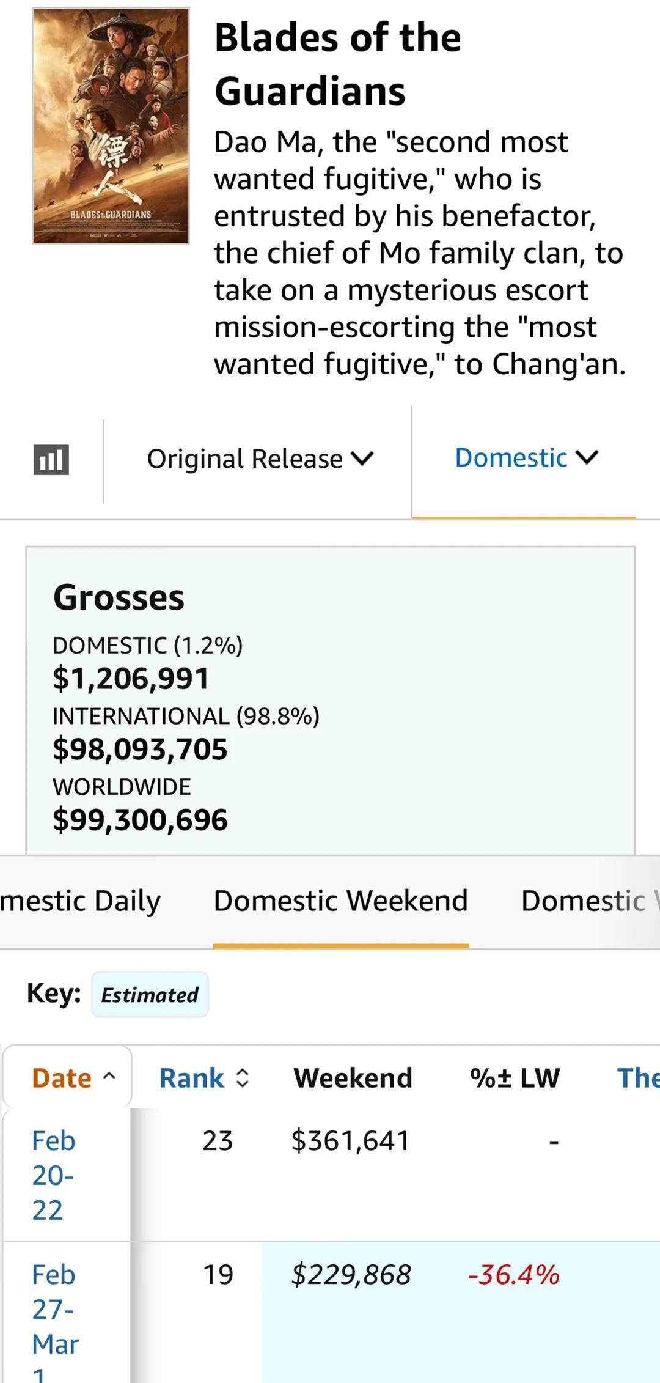Open the Blades of the Guardians poster
Screen dimensions: 660x1383
[x=111, y=126]
